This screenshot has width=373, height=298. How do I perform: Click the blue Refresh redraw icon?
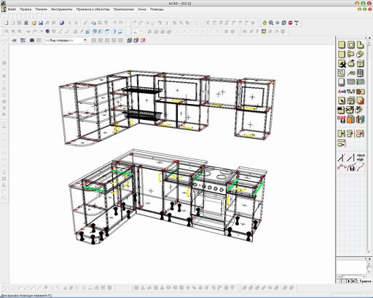(x=284, y=23)
